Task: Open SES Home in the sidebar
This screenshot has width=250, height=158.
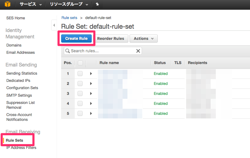Action: pyautogui.click(x=16, y=18)
